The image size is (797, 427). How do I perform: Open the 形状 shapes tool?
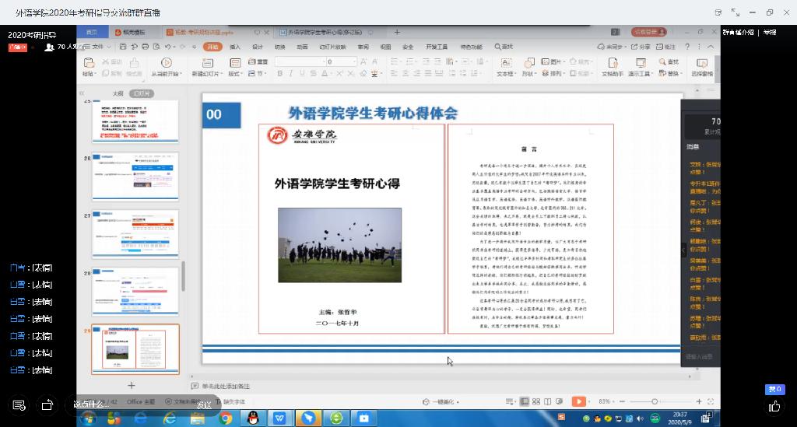[x=528, y=62]
